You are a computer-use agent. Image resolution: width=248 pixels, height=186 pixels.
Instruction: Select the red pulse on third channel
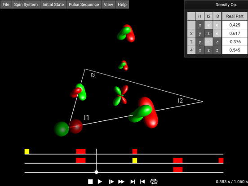pyautogui.click(x=178, y=170)
